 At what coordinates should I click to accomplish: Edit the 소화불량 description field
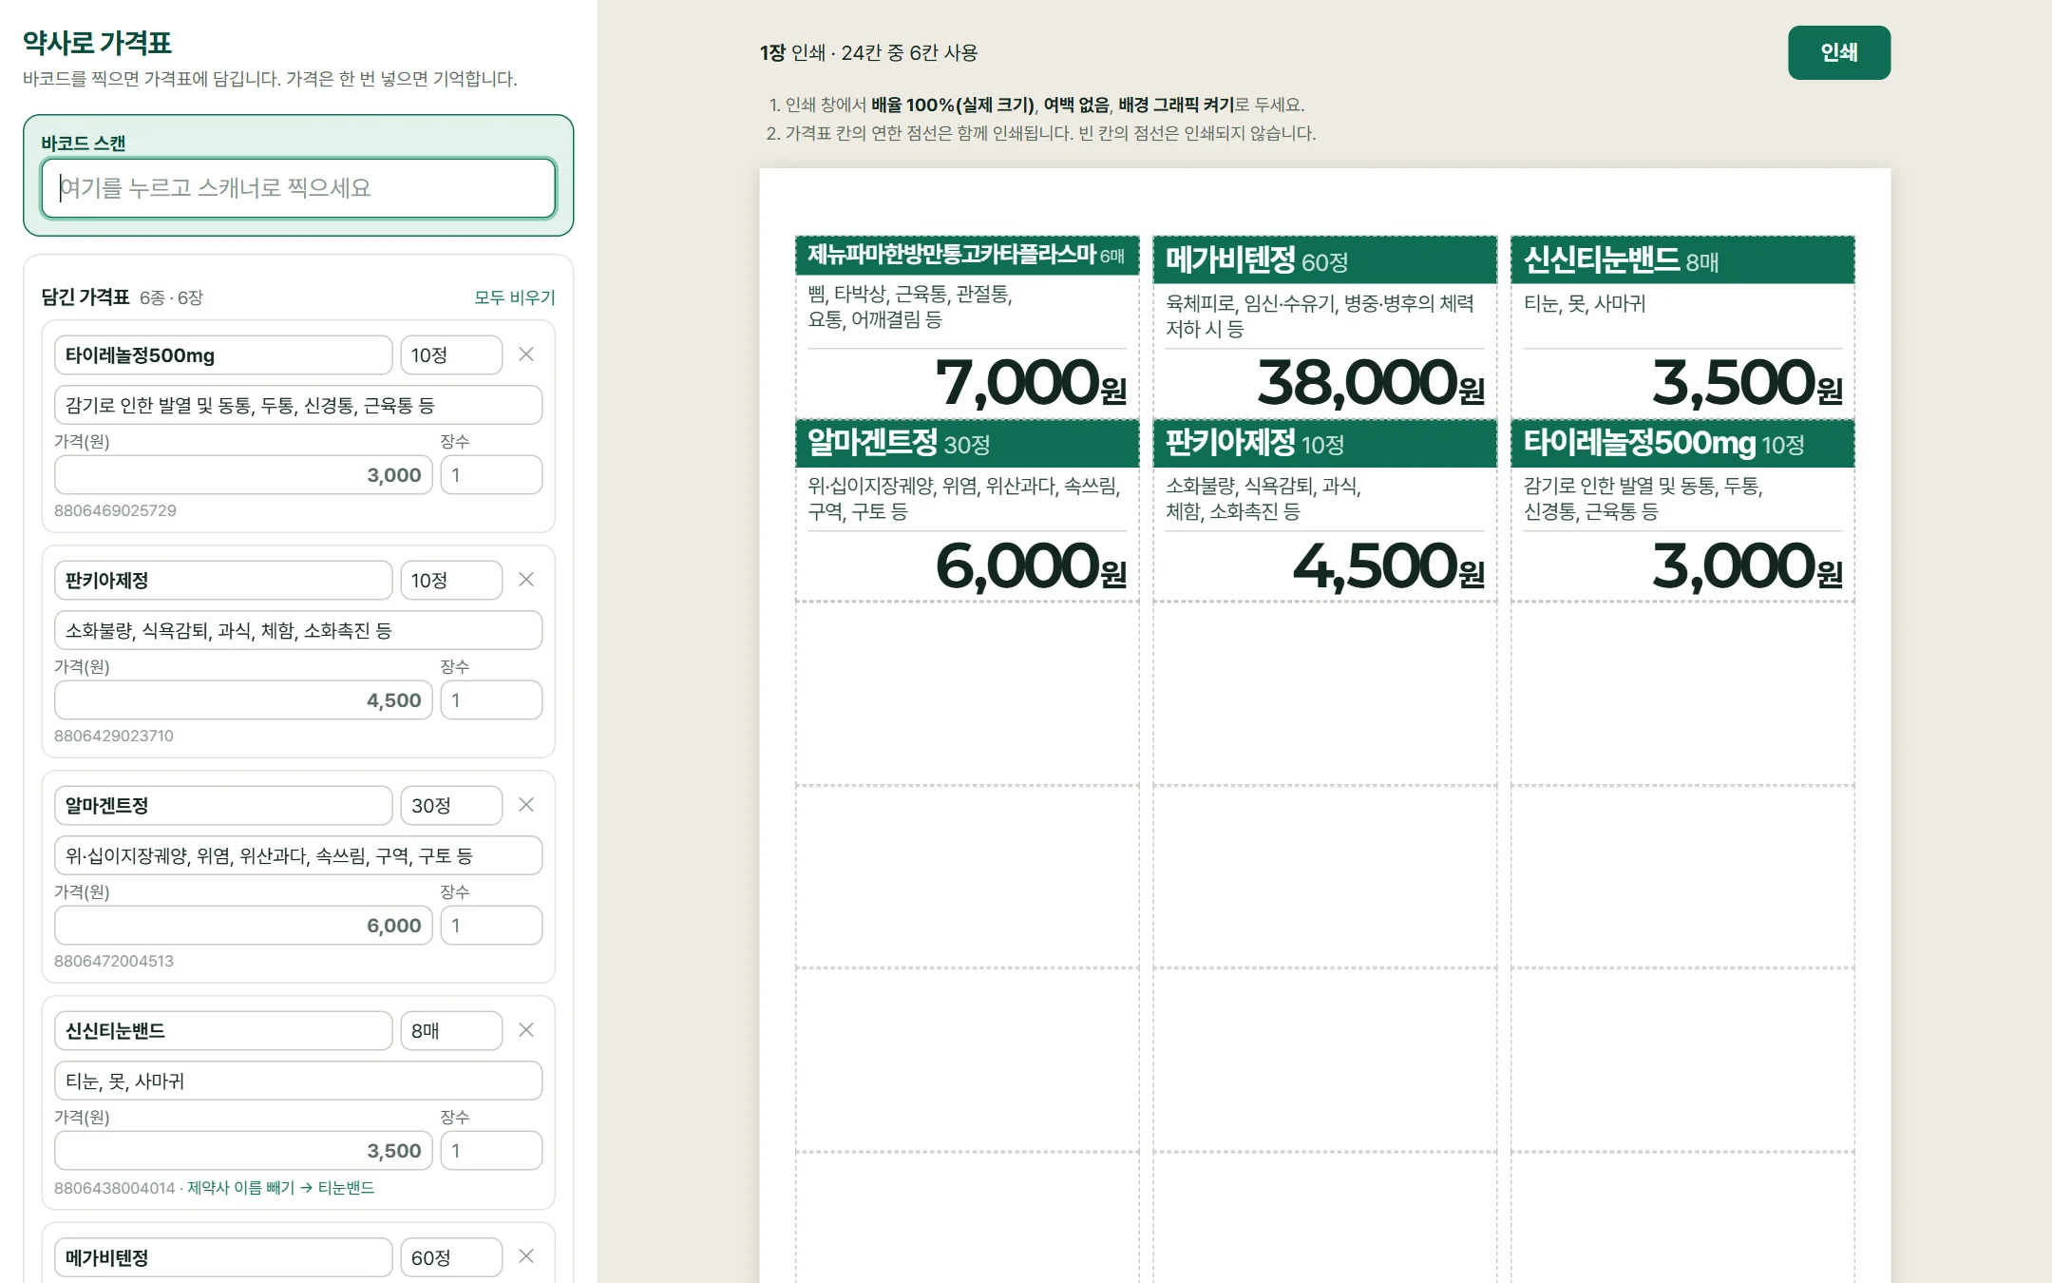(x=298, y=631)
